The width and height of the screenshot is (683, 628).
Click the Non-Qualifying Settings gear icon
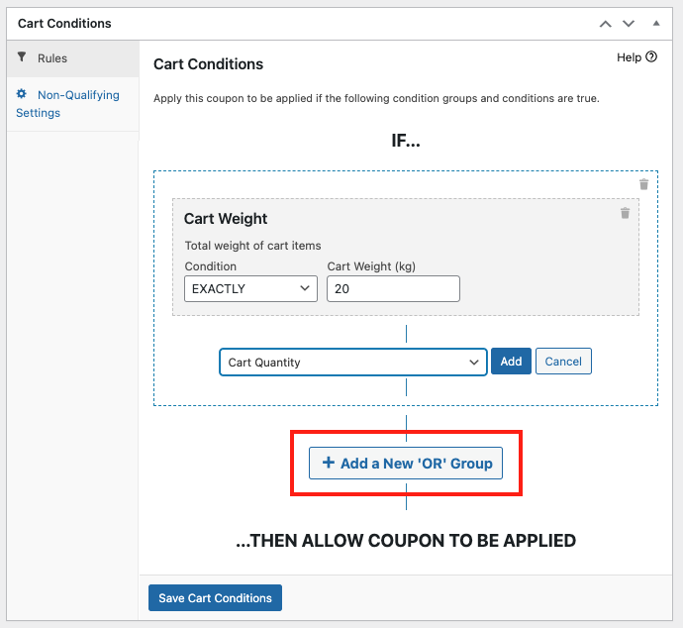[x=22, y=94]
